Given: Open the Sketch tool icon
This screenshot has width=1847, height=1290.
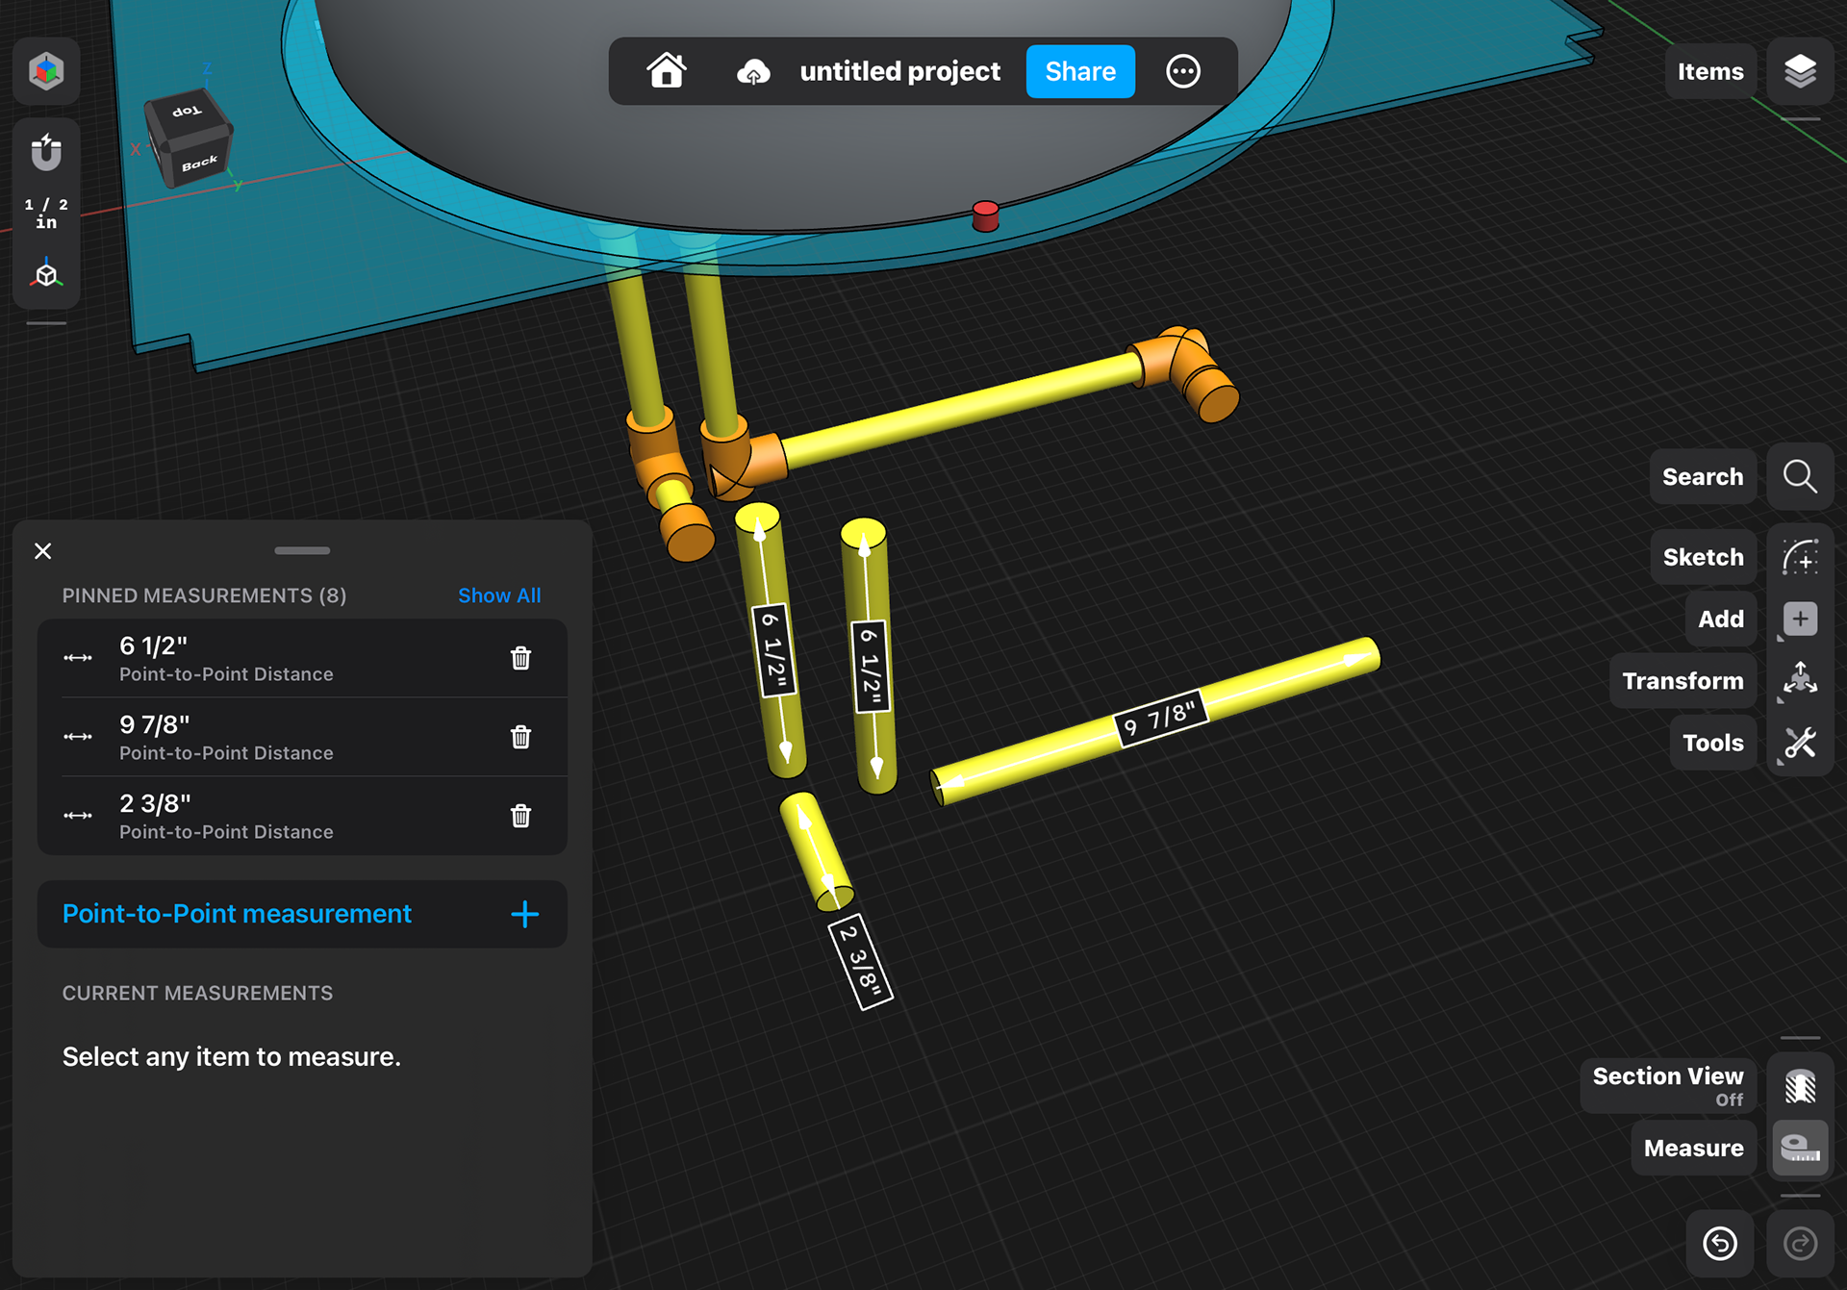Looking at the screenshot, I should [x=1800, y=557].
